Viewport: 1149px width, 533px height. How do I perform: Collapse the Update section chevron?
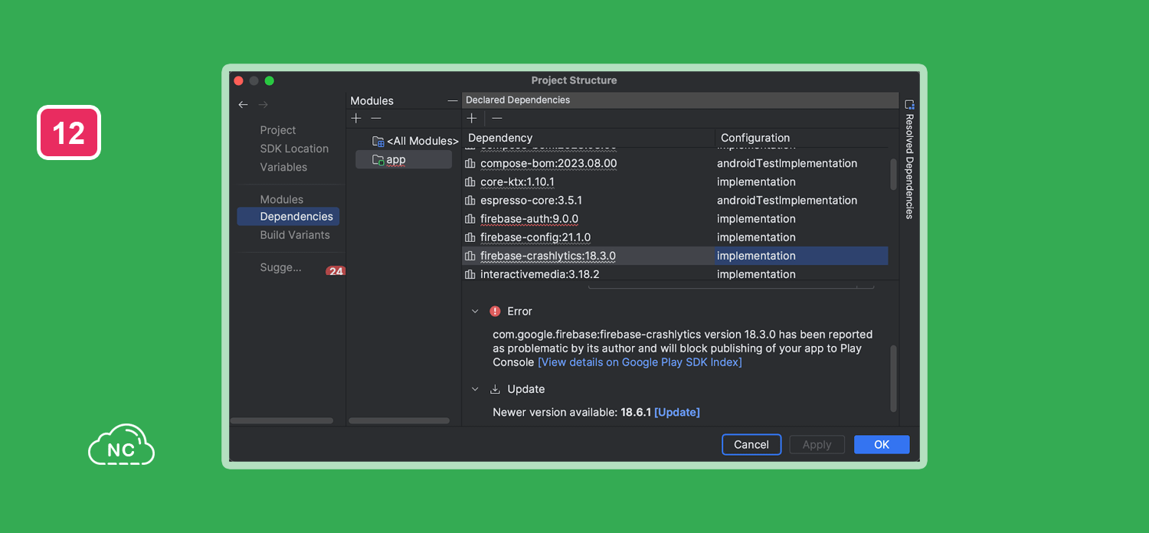point(475,389)
